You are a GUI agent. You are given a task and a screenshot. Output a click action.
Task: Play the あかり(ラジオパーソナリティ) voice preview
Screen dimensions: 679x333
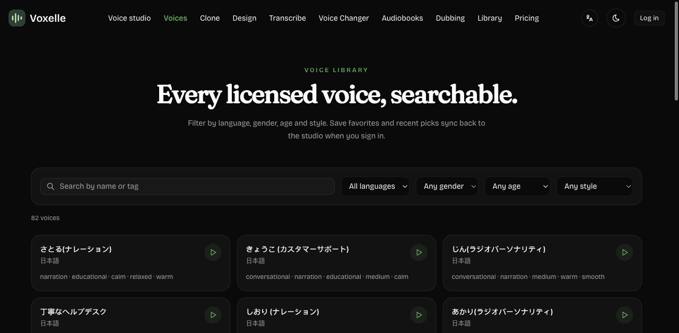point(625,315)
